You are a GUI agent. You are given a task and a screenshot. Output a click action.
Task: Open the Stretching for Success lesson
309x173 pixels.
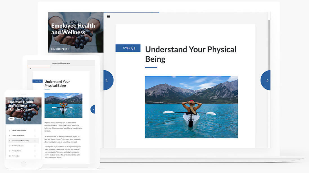[x=18, y=146]
